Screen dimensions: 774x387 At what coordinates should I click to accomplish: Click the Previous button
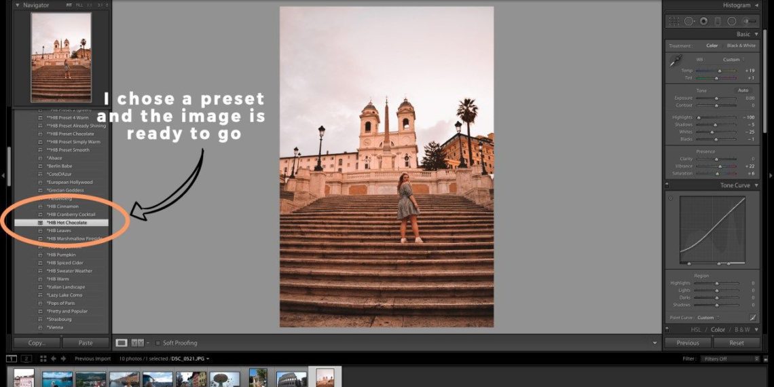(x=688, y=343)
